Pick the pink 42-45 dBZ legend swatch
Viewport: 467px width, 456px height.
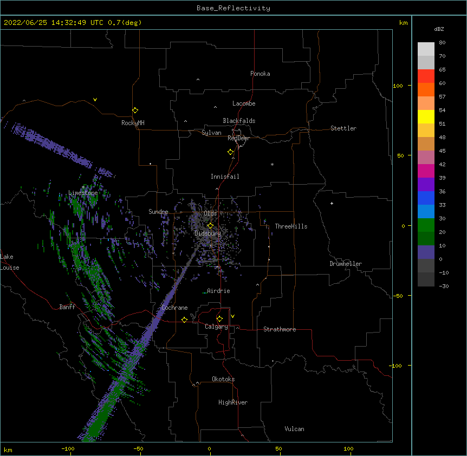point(426,158)
